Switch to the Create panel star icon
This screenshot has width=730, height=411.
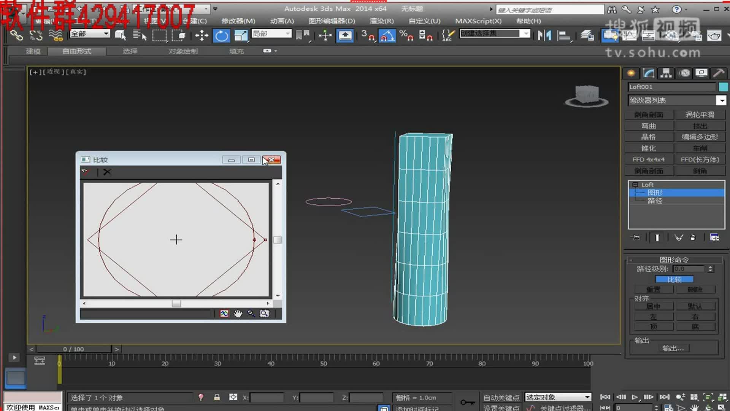click(x=631, y=73)
